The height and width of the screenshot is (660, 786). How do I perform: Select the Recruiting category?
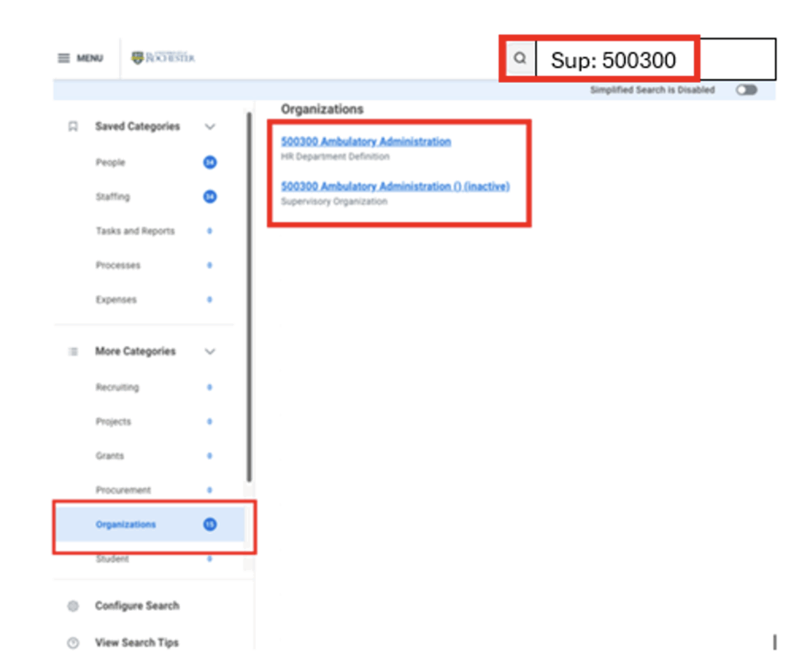(117, 387)
